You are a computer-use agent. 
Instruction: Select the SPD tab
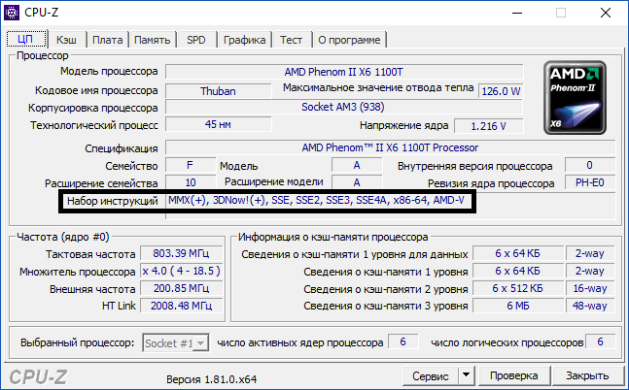coord(196,40)
